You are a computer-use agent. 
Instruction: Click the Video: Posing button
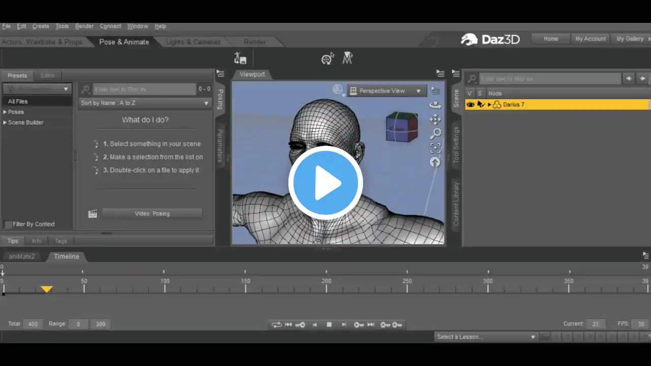[152, 213]
